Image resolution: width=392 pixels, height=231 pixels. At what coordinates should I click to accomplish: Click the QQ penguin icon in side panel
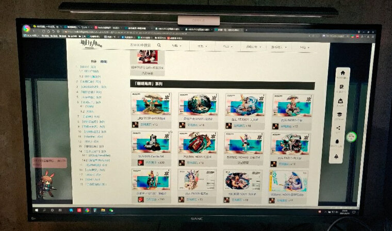[337, 142]
